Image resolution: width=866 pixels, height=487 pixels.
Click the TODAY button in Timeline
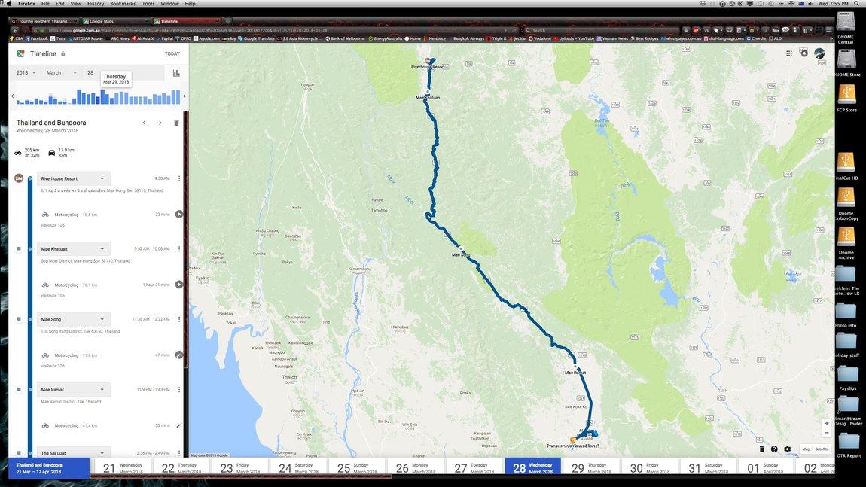172,54
